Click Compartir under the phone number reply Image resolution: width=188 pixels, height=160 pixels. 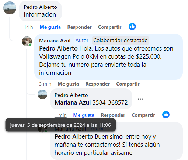143,115
